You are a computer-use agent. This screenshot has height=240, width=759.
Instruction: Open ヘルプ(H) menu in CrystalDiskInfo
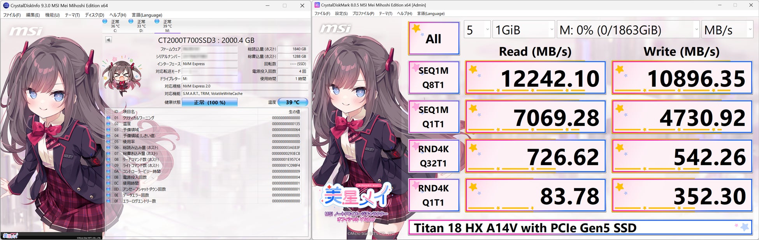pos(118,15)
